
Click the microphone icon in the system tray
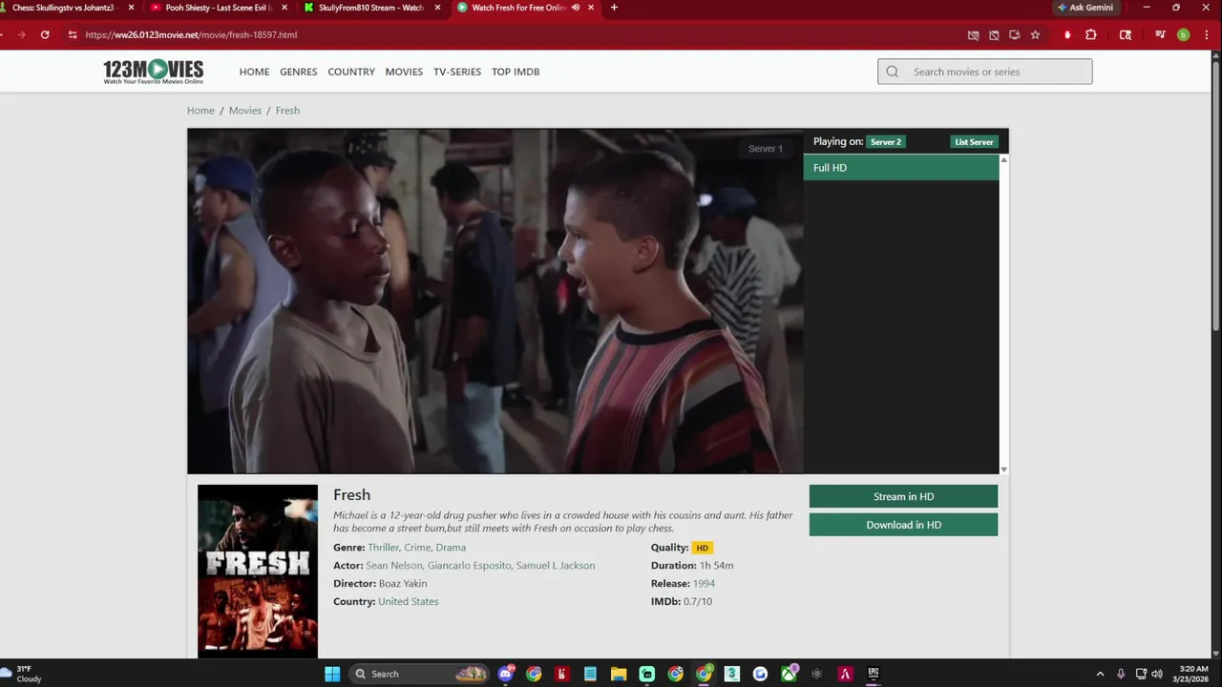[x=1121, y=674]
